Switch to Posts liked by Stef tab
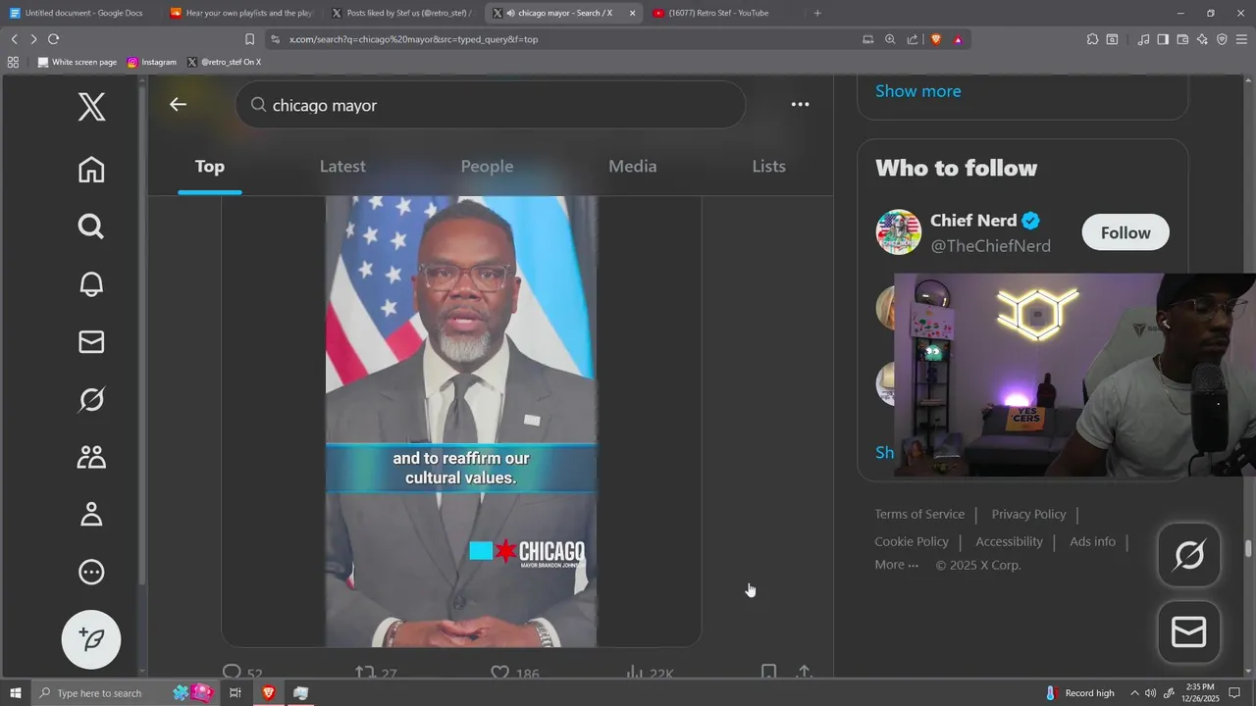The image size is (1256, 706). click(402, 13)
